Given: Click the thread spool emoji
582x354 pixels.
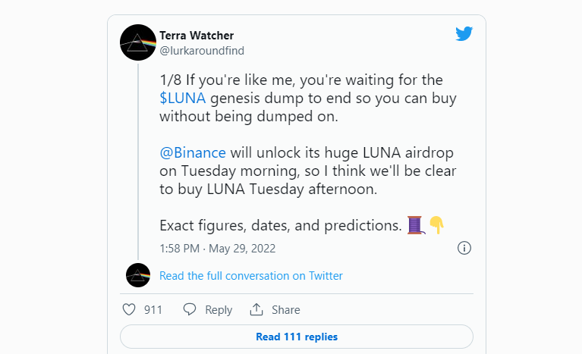Looking at the screenshot, I should click(x=416, y=225).
